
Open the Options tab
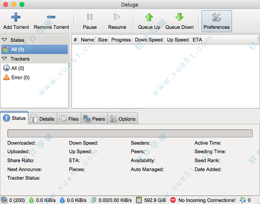(123, 119)
